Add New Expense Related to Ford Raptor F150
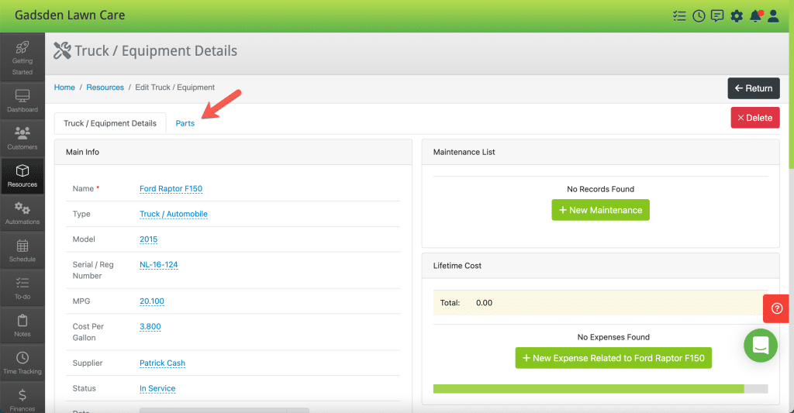Screen dimensions: 794x413 coord(613,358)
